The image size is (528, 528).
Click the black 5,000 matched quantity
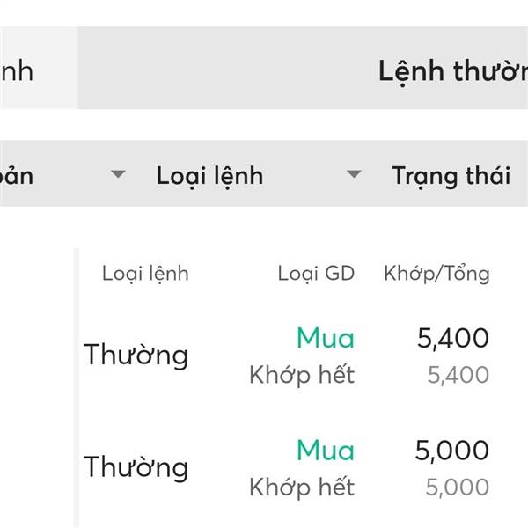452,450
